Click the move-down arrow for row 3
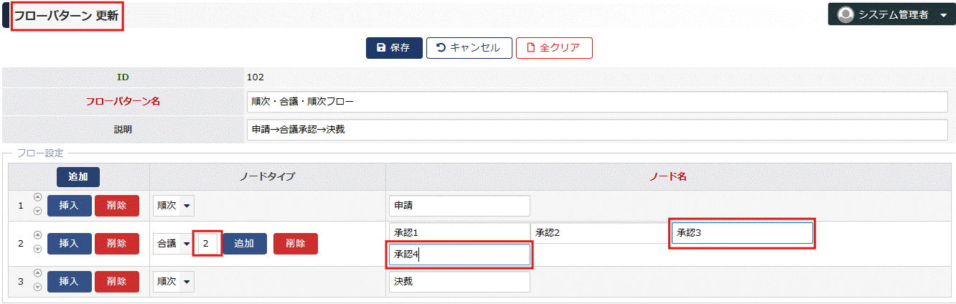The width and height of the screenshot is (956, 304). tap(37, 287)
